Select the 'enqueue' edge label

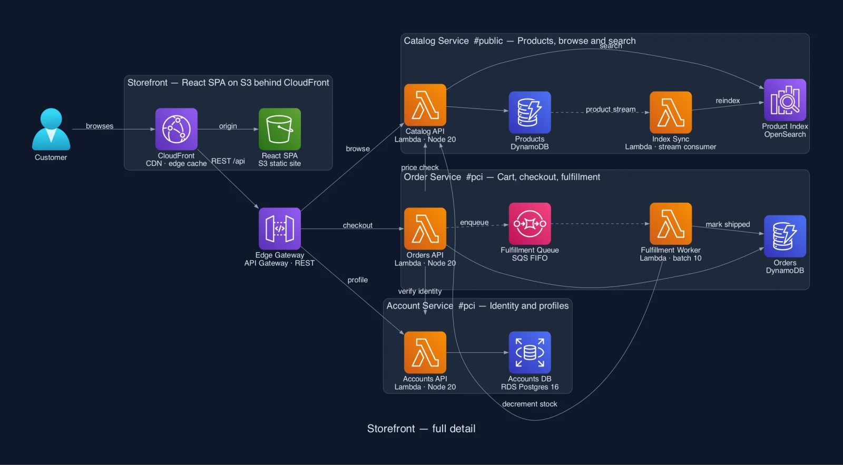pos(474,223)
